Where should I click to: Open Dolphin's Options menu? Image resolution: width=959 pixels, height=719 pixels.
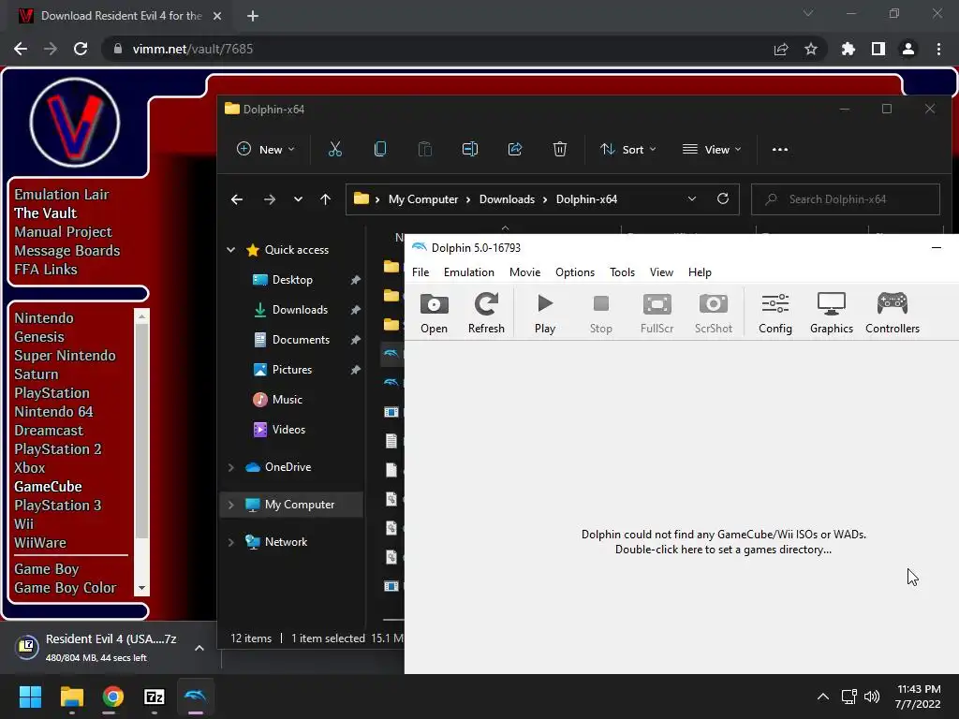click(574, 272)
